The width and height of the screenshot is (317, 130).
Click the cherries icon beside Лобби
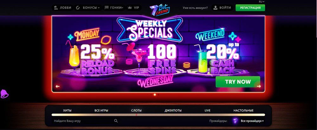(56, 8)
